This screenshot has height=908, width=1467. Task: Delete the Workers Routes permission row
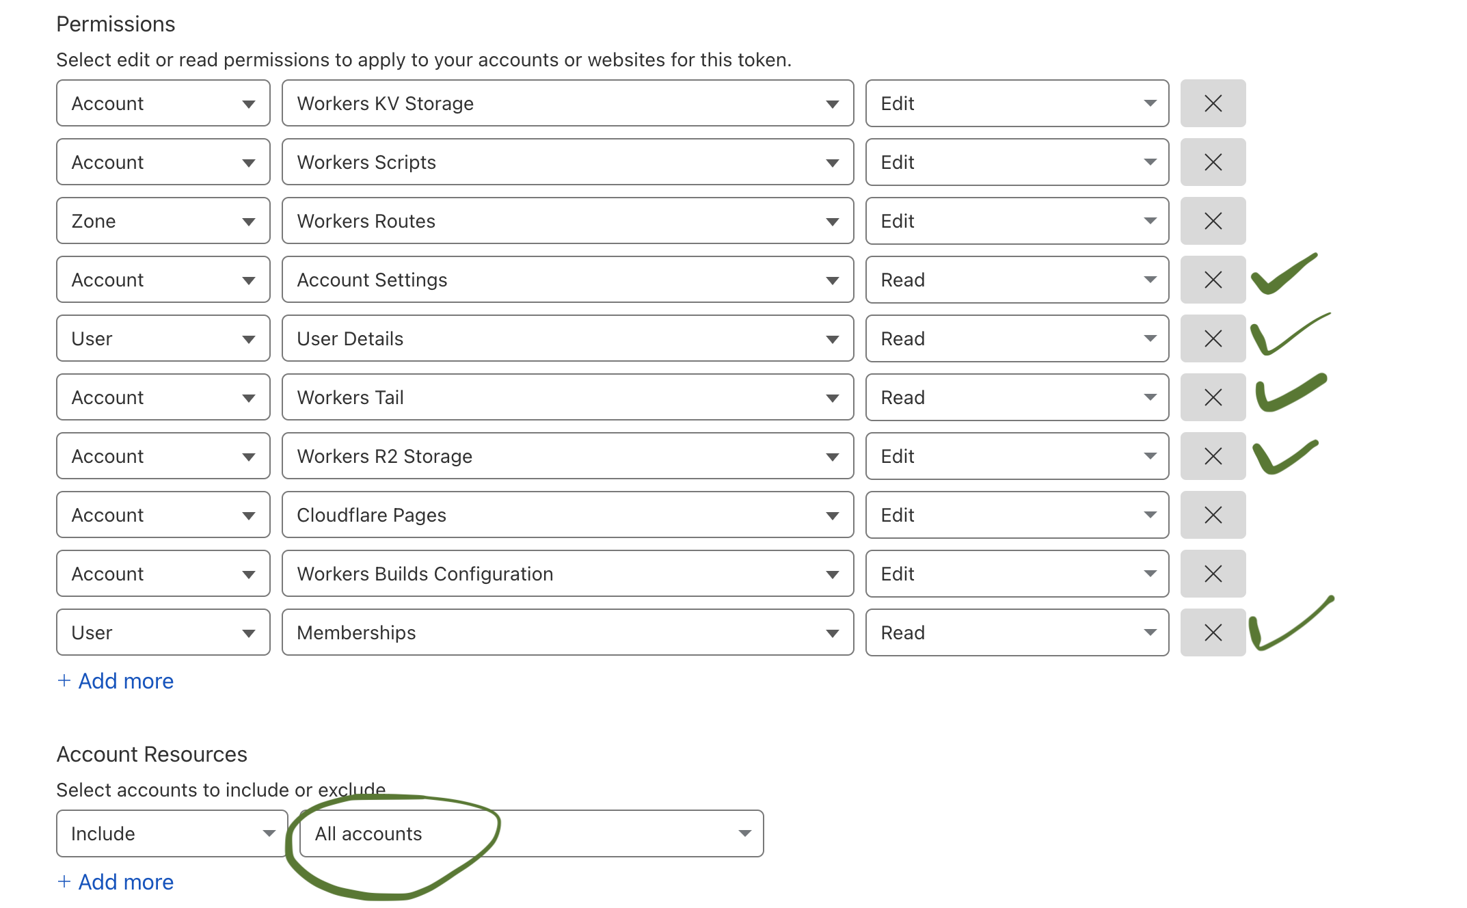[x=1213, y=221]
